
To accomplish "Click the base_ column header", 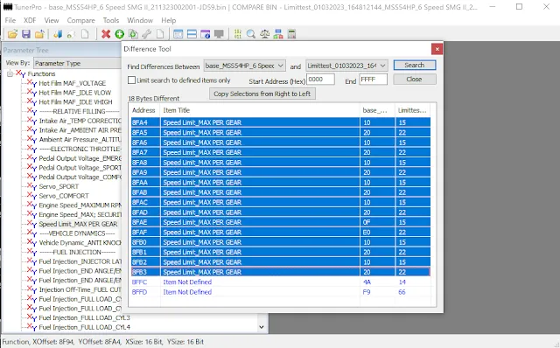I will pos(377,110).
